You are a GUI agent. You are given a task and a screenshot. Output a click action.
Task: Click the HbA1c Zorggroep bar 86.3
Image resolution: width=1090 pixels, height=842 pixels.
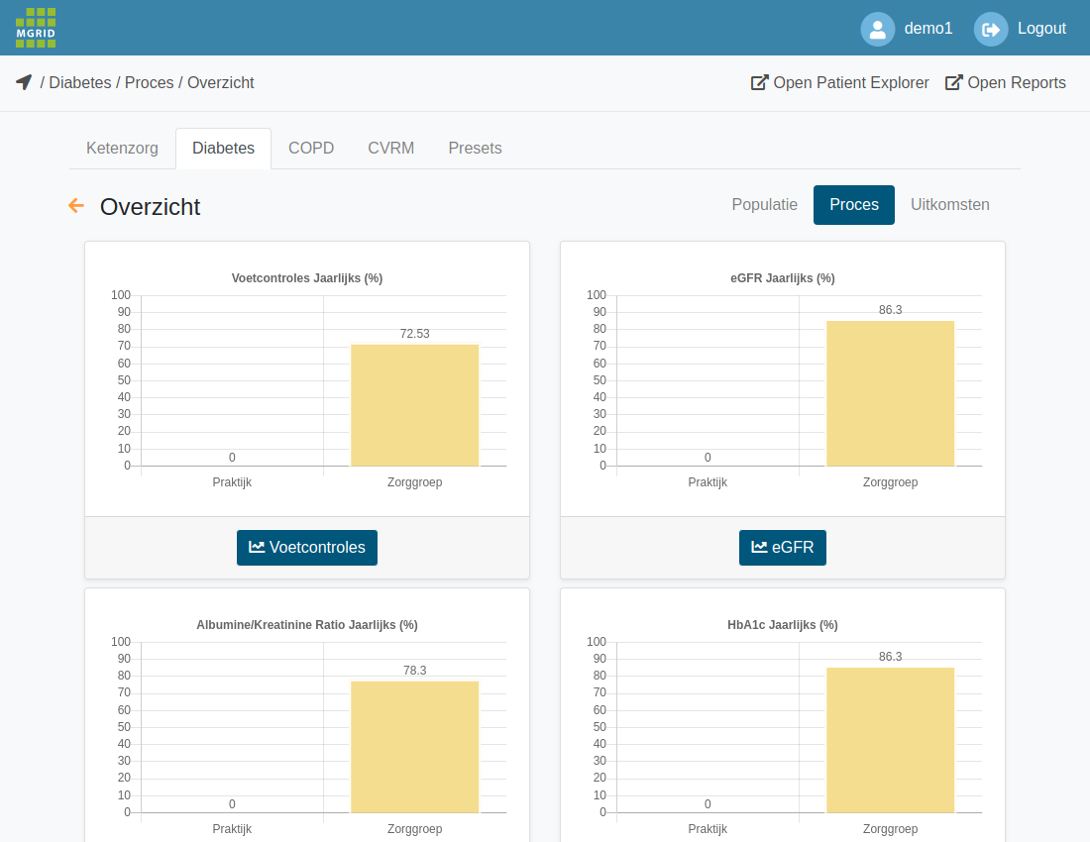tap(890, 740)
